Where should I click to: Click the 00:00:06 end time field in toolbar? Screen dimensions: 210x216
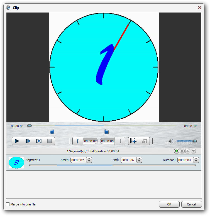[x=107, y=141]
